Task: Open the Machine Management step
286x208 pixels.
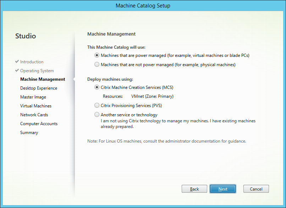Action: pyautogui.click(x=43, y=79)
